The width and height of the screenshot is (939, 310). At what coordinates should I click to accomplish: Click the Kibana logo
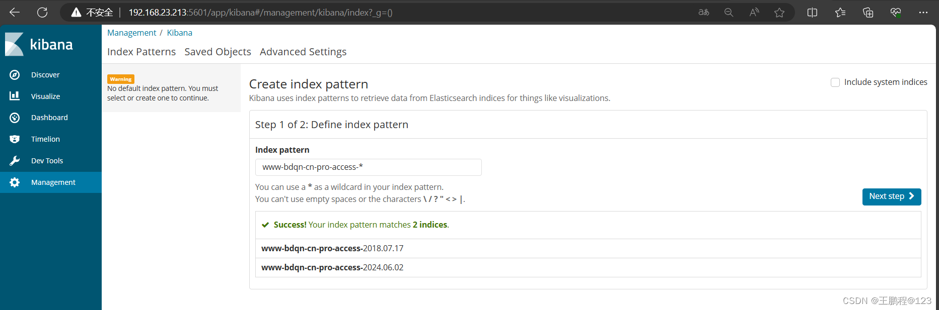point(39,44)
